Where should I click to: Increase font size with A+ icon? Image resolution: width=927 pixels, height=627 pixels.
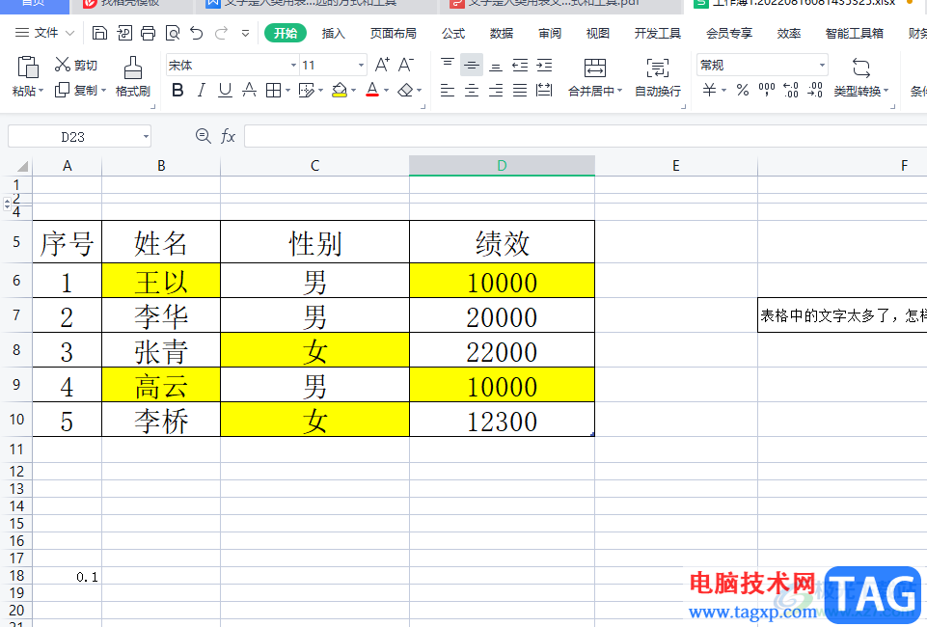pyautogui.click(x=383, y=65)
